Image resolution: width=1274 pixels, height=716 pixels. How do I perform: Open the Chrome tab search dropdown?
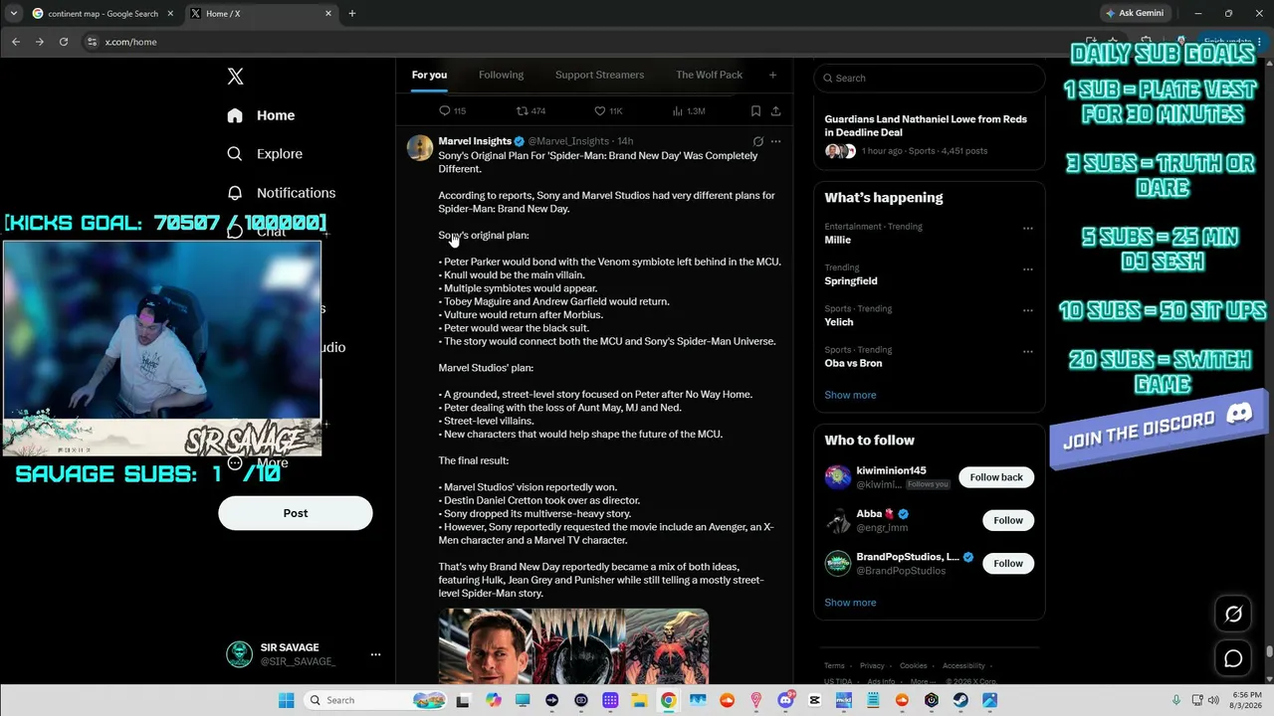[13, 14]
